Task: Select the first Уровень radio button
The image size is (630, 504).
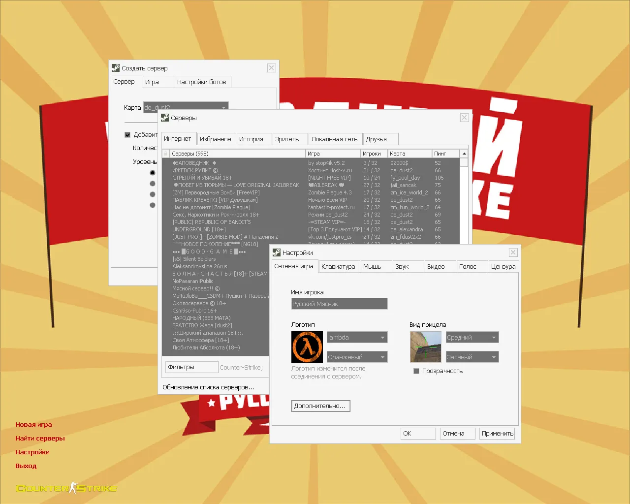Action: 153,173
